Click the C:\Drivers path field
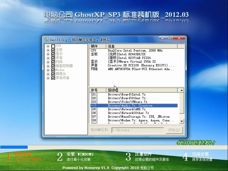 (138, 130)
